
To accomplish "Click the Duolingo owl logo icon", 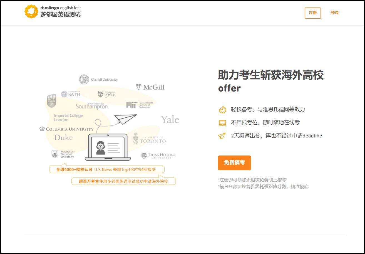I will (31, 12).
